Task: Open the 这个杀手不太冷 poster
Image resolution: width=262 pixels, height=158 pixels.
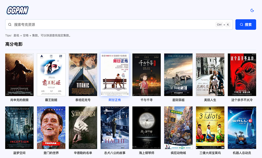Action: tap(242, 75)
